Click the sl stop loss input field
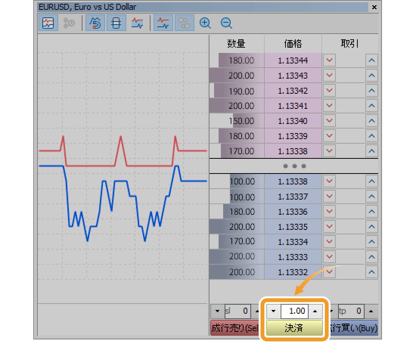 tap(238, 311)
